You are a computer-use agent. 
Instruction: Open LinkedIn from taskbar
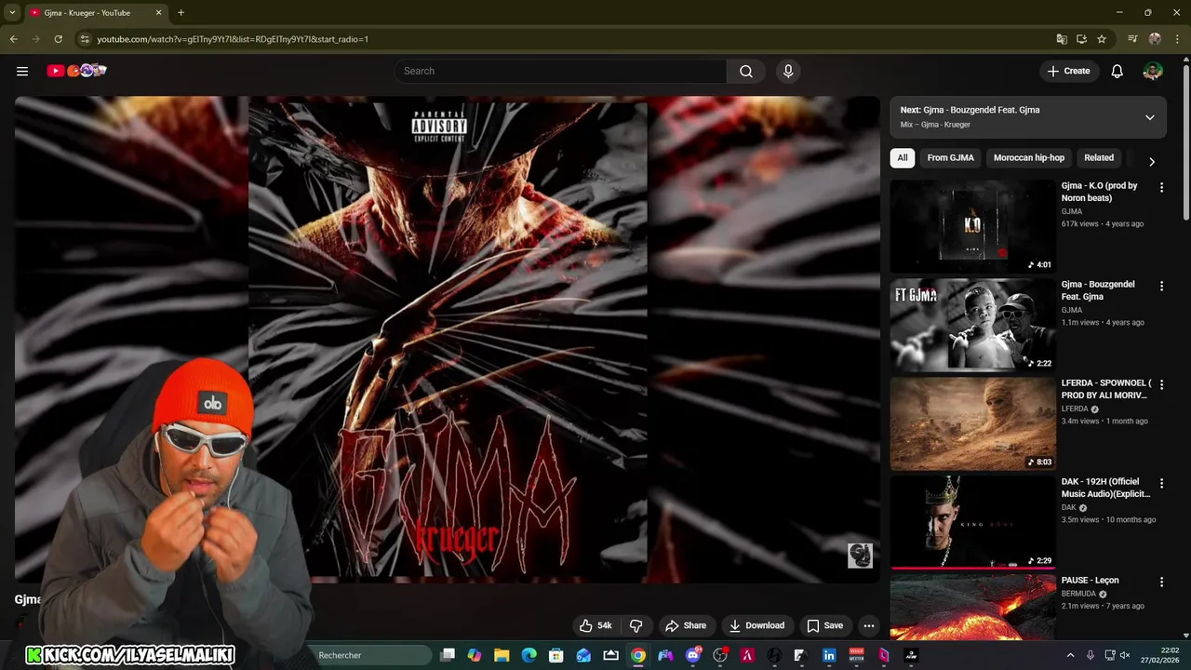(828, 655)
